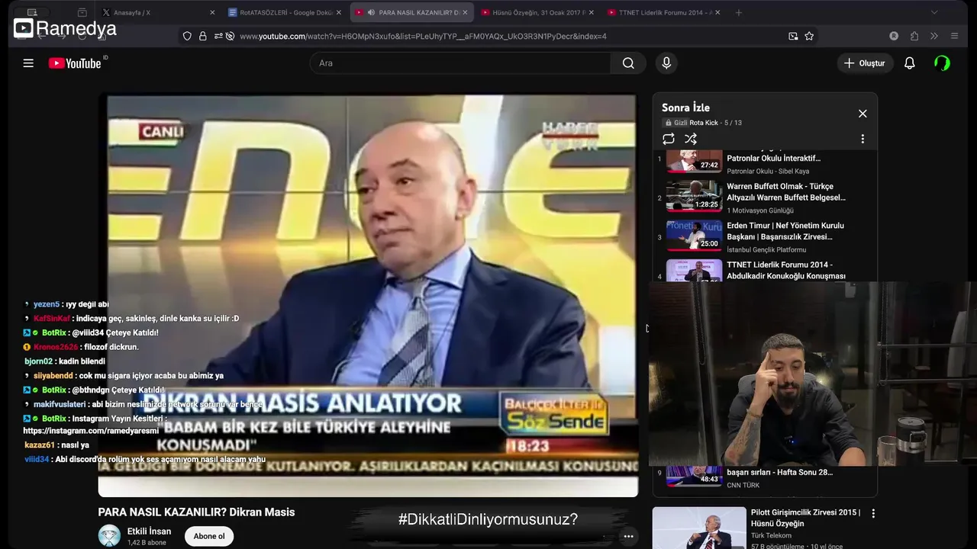Click the Dikran Masis video player
Image resolution: width=977 pixels, height=549 pixels.
pyautogui.click(x=368, y=296)
